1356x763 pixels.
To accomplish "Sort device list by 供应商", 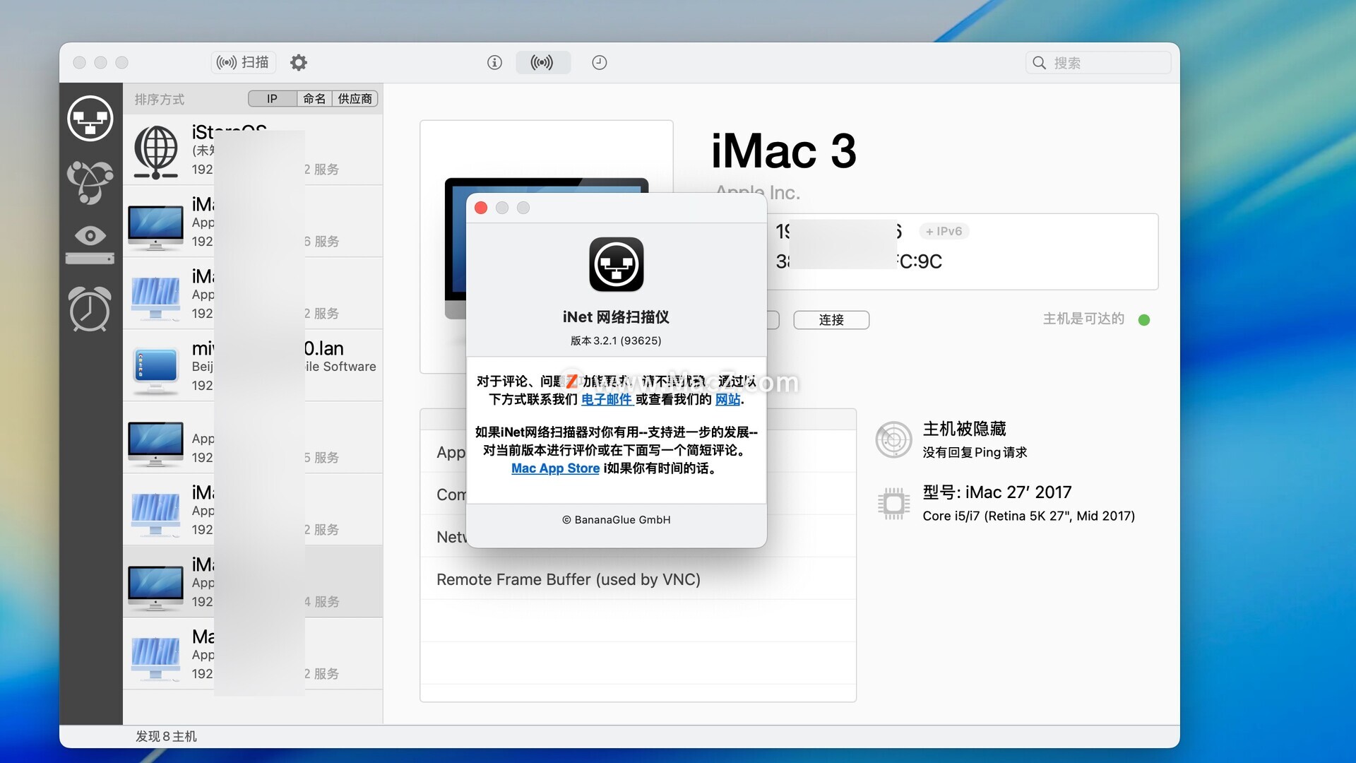I will (355, 99).
